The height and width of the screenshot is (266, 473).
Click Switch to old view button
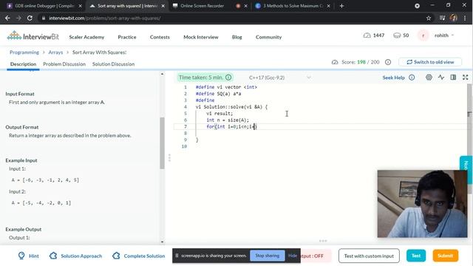pyautogui.click(x=430, y=62)
